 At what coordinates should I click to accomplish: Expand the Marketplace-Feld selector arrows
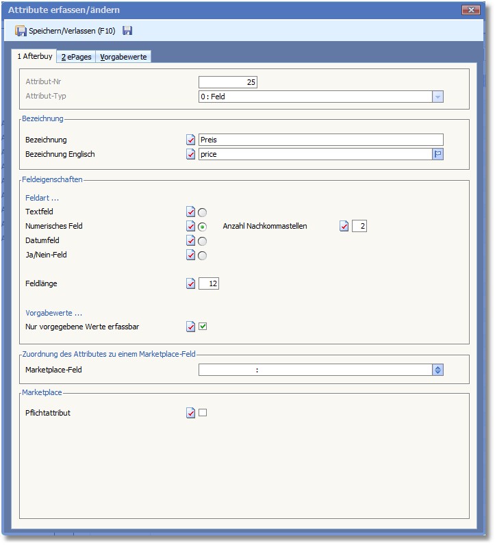(437, 370)
